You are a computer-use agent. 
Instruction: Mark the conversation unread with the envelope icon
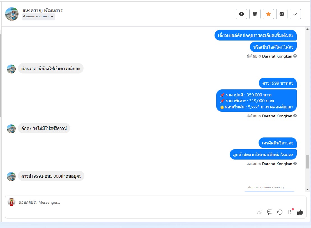(x=282, y=14)
